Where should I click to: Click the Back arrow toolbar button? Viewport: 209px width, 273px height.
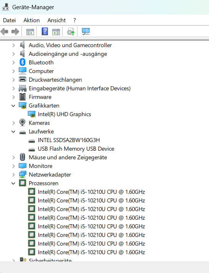(x=4, y=31)
